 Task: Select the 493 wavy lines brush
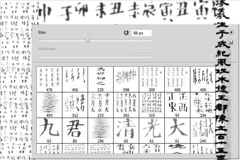coord(49,105)
